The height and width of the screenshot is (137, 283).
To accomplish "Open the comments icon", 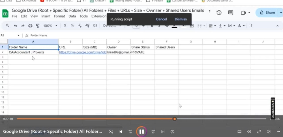I will point(230,13).
